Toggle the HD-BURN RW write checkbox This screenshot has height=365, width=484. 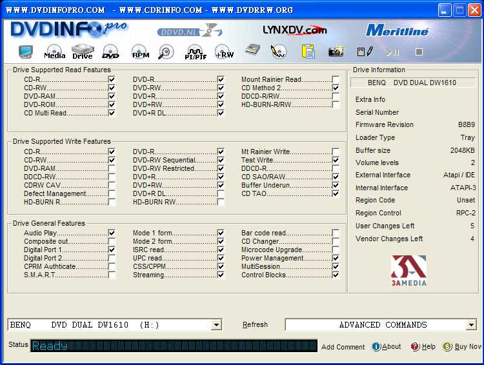click(221, 202)
